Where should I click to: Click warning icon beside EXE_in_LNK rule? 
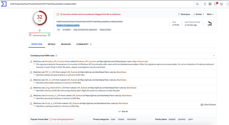[31, 80]
